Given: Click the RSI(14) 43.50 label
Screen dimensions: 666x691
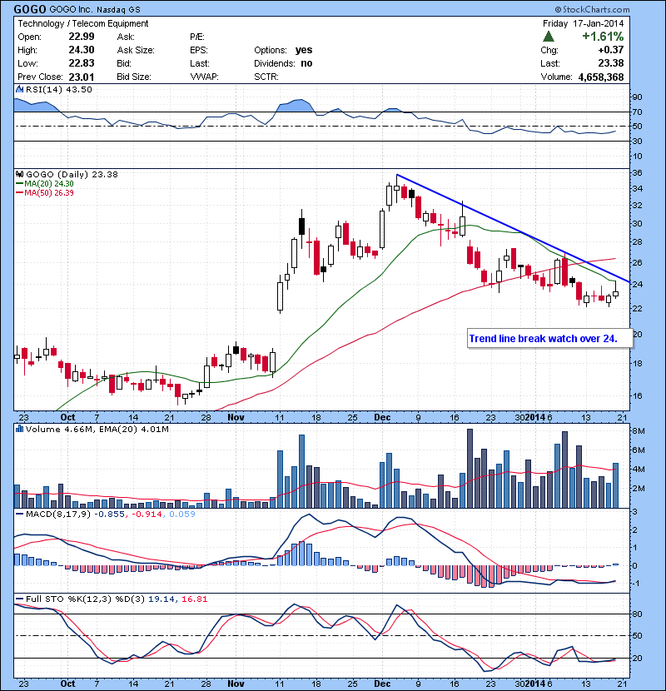Looking at the screenshot, I should click(58, 89).
